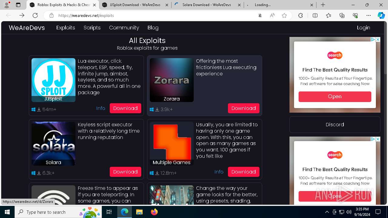This screenshot has height=218, width=388.
Task: Switch to Solara Download - WeAreDevs tab
Action: click(x=208, y=5)
